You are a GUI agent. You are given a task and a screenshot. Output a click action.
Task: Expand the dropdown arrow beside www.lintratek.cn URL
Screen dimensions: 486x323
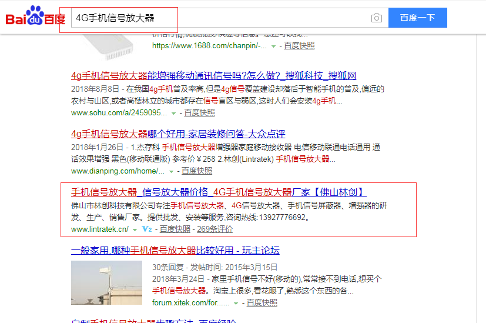pyautogui.click(x=135, y=229)
